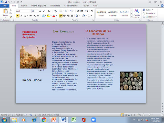Viewport: 164px width, 123px height.
Task: Decrease paragraph indent
Action: (78, 11)
